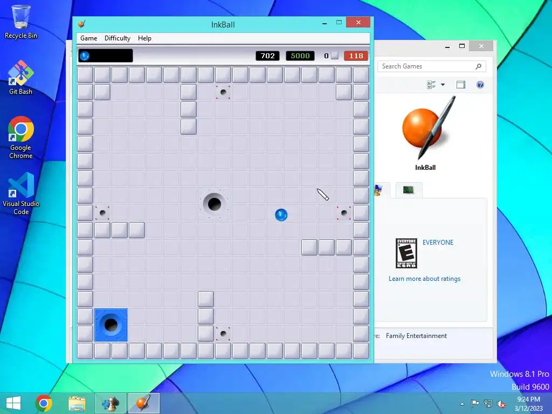Open the Google Chrome desktop shortcut
This screenshot has height=414, width=552.
click(x=21, y=137)
